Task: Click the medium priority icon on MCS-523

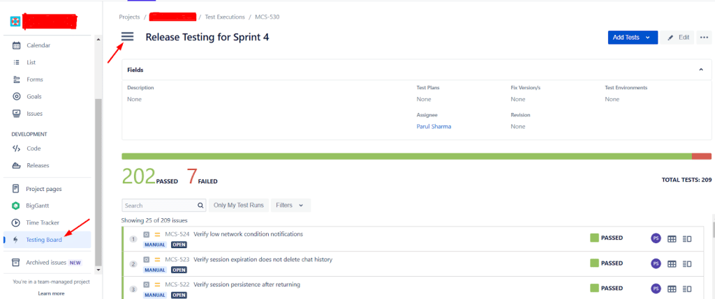Action: point(157,260)
